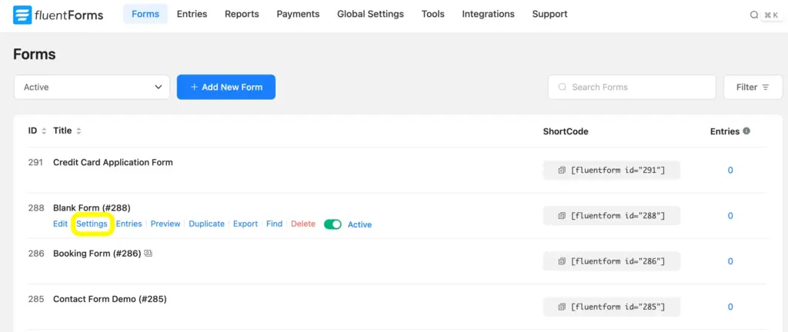The width and height of the screenshot is (788, 332).
Task: Open the Support tab
Action: click(549, 14)
